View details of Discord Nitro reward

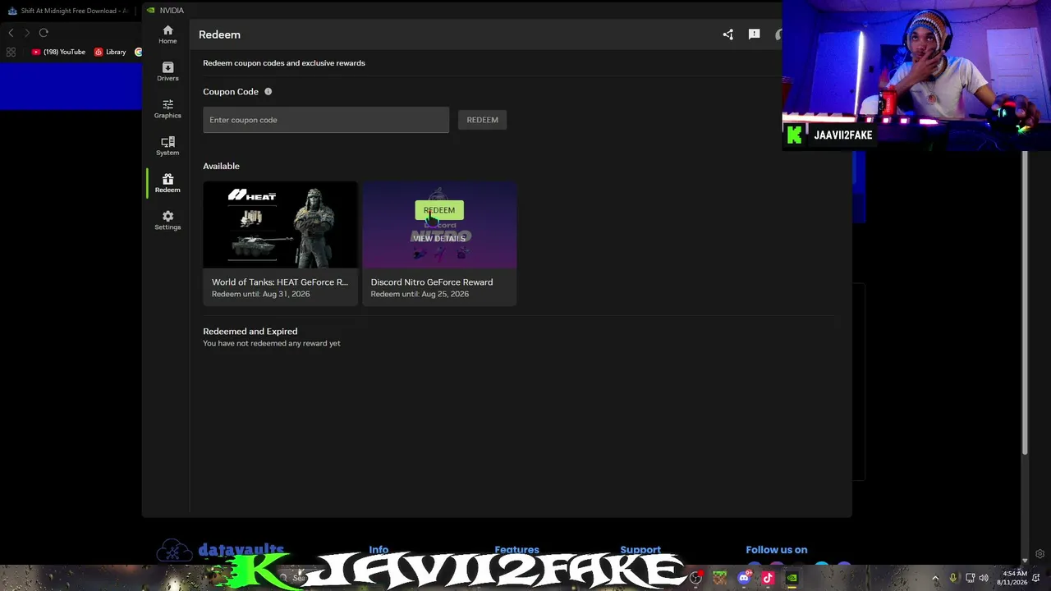[x=439, y=239]
